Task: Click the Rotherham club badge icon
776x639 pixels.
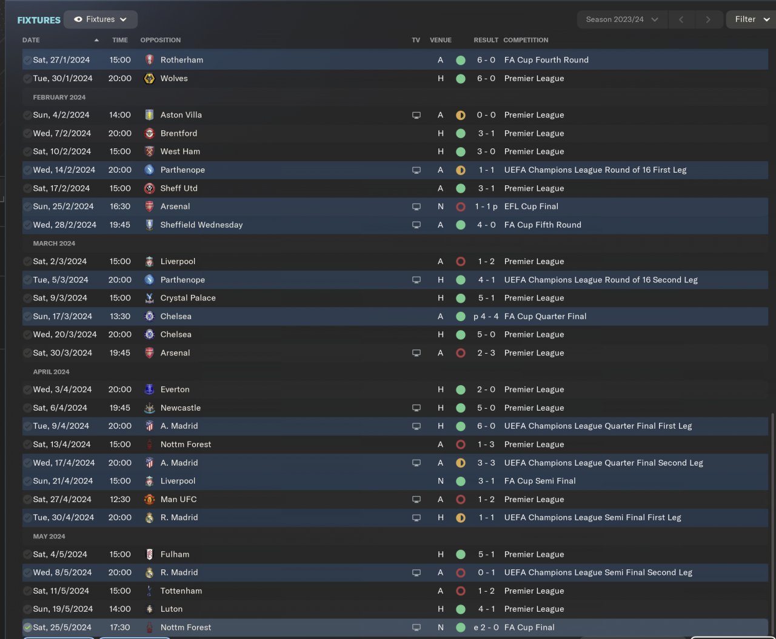Action: pyautogui.click(x=149, y=60)
